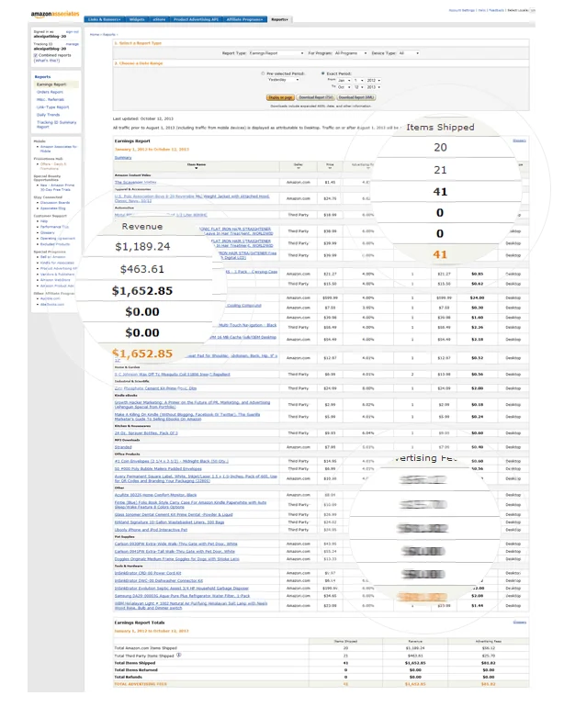Open the To month dropdown showing Oct
Image resolution: width=564 pixels, height=707 pixels.
pos(344,87)
